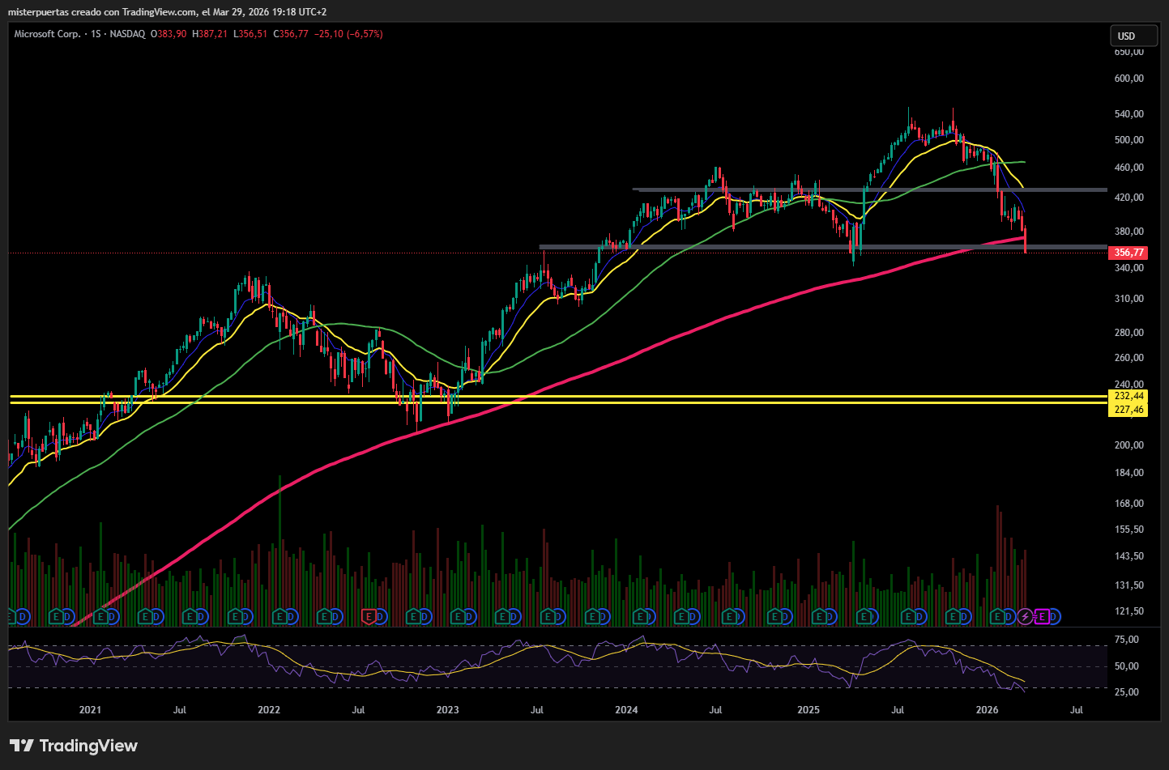
Task: Select the upper yellow horizontal line on the chart
Action: point(557,396)
